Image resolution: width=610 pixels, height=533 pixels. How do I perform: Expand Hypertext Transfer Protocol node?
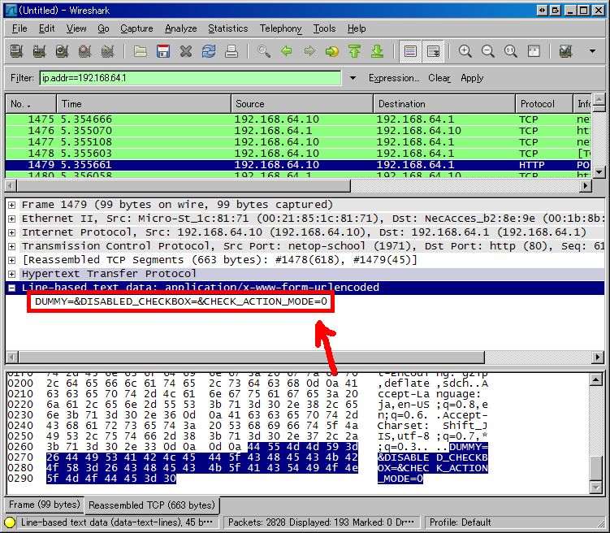click(x=12, y=274)
